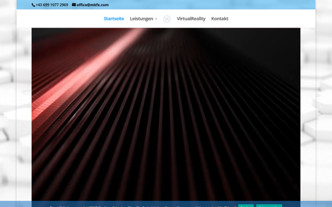Screen dimensions: 332x207
Task: Open the office@mkfx.com email link
Action: (x=92, y=4)
